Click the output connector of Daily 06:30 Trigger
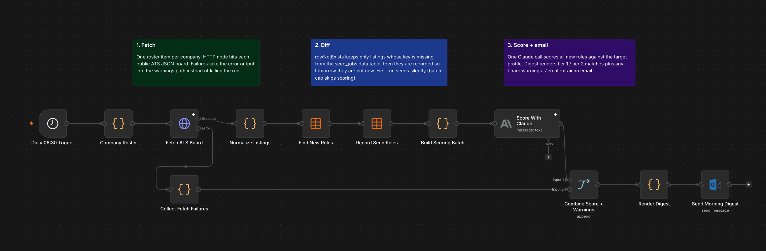This screenshot has width=766, height=251. tap(67, 124)
